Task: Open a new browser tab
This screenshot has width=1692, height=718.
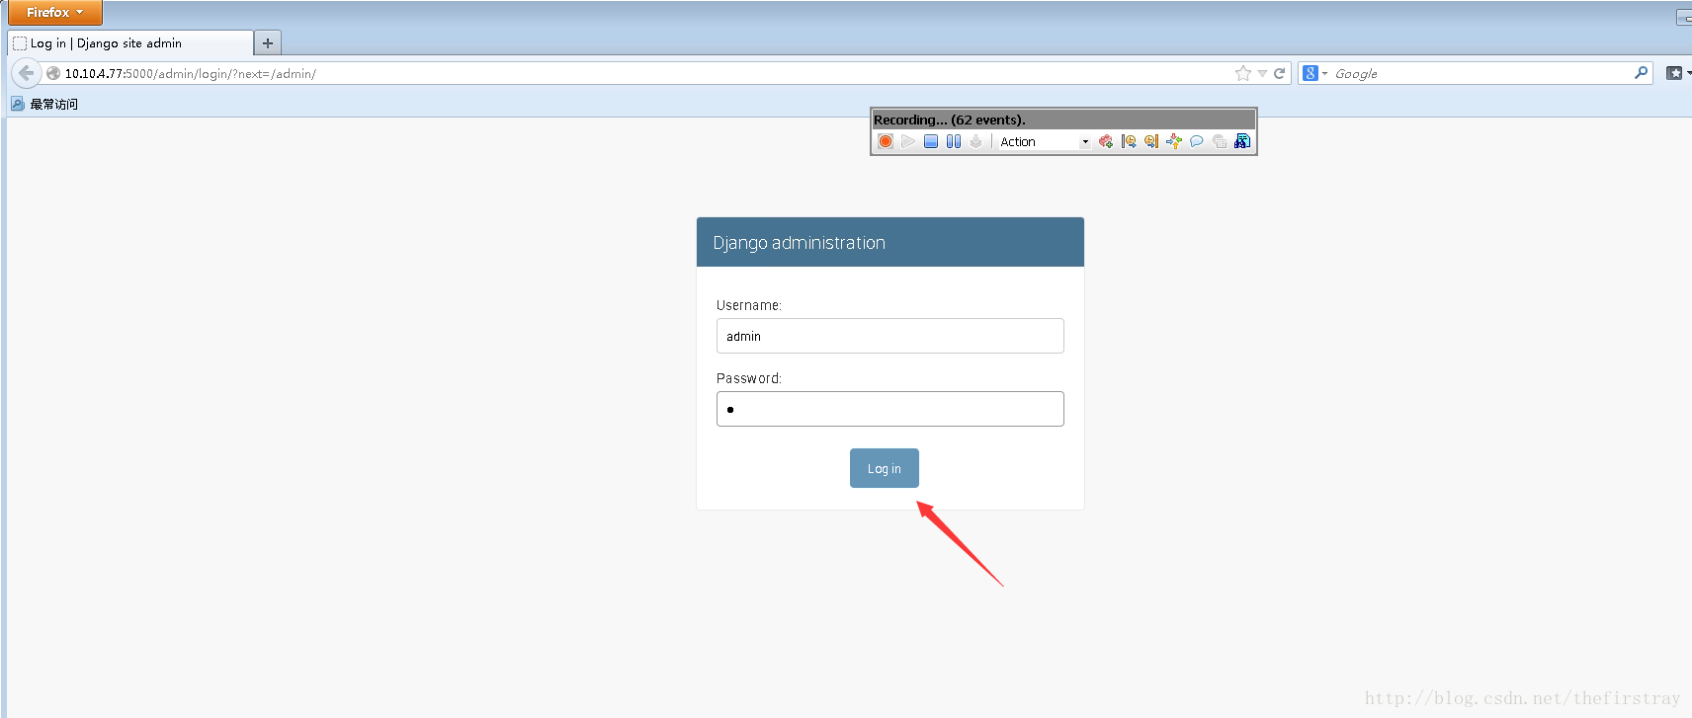Action: (268, 43)
